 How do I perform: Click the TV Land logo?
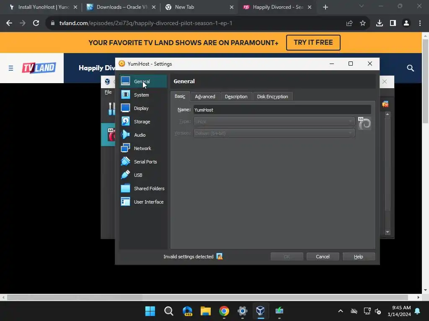tap(39, 68)
